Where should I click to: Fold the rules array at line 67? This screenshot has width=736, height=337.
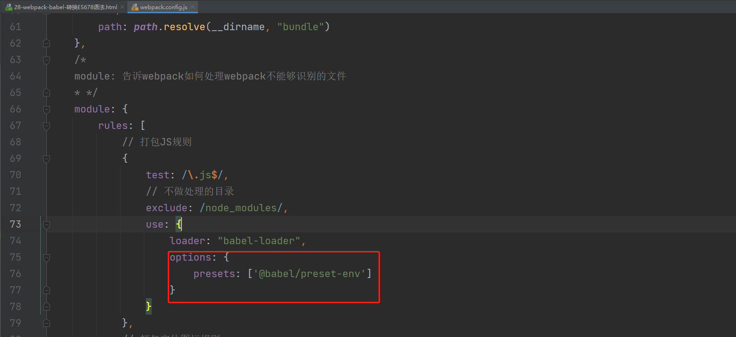(46, 126)
